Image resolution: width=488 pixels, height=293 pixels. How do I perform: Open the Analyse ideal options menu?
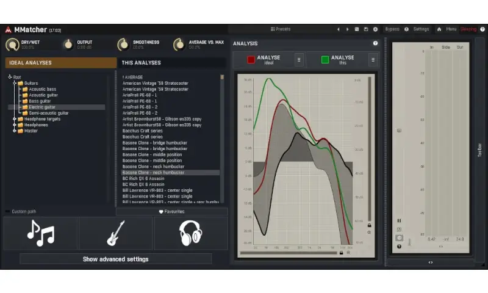click(299, 60)
